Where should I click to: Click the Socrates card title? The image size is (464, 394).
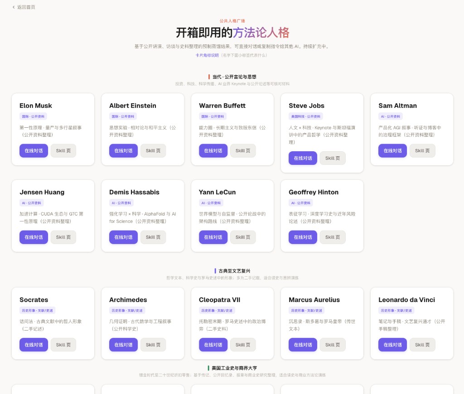click(x=34, y=300)
